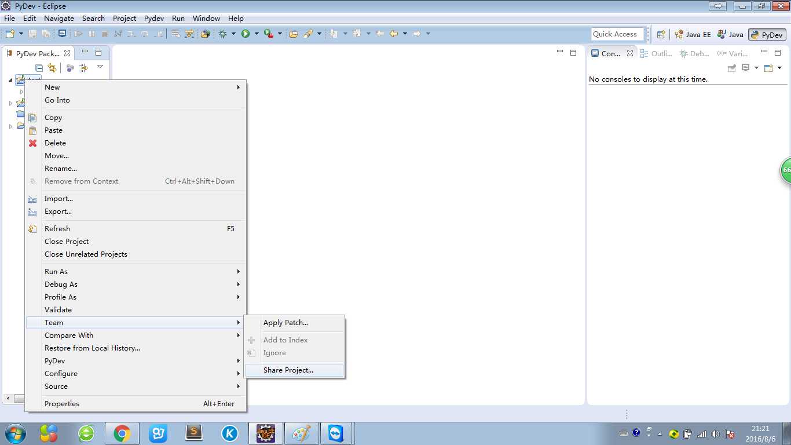Screen dimensions: 791x445
Task: Minimize the PyDev Package Explorer view
Action: coord(85,52)
